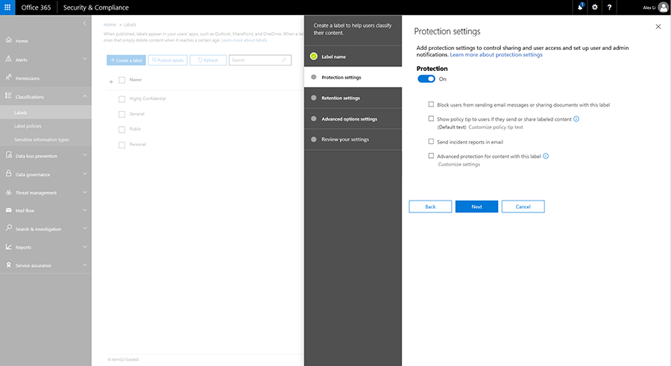
Task: Expand the Data loss prevention chevron
Action: [85, 155]
